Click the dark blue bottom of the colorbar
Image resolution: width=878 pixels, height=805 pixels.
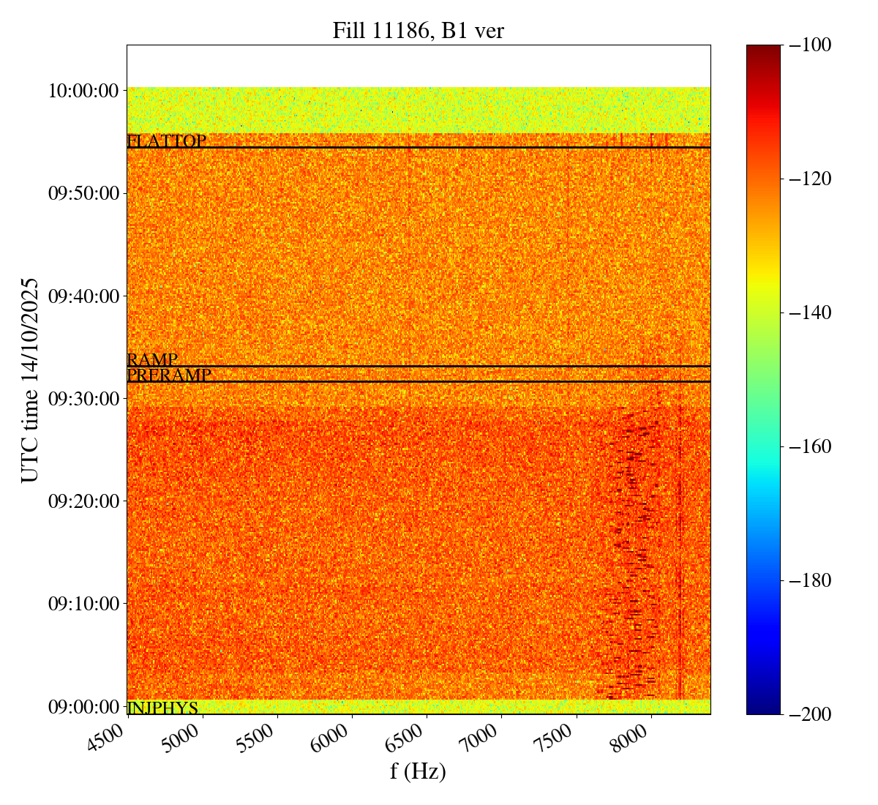763,706
